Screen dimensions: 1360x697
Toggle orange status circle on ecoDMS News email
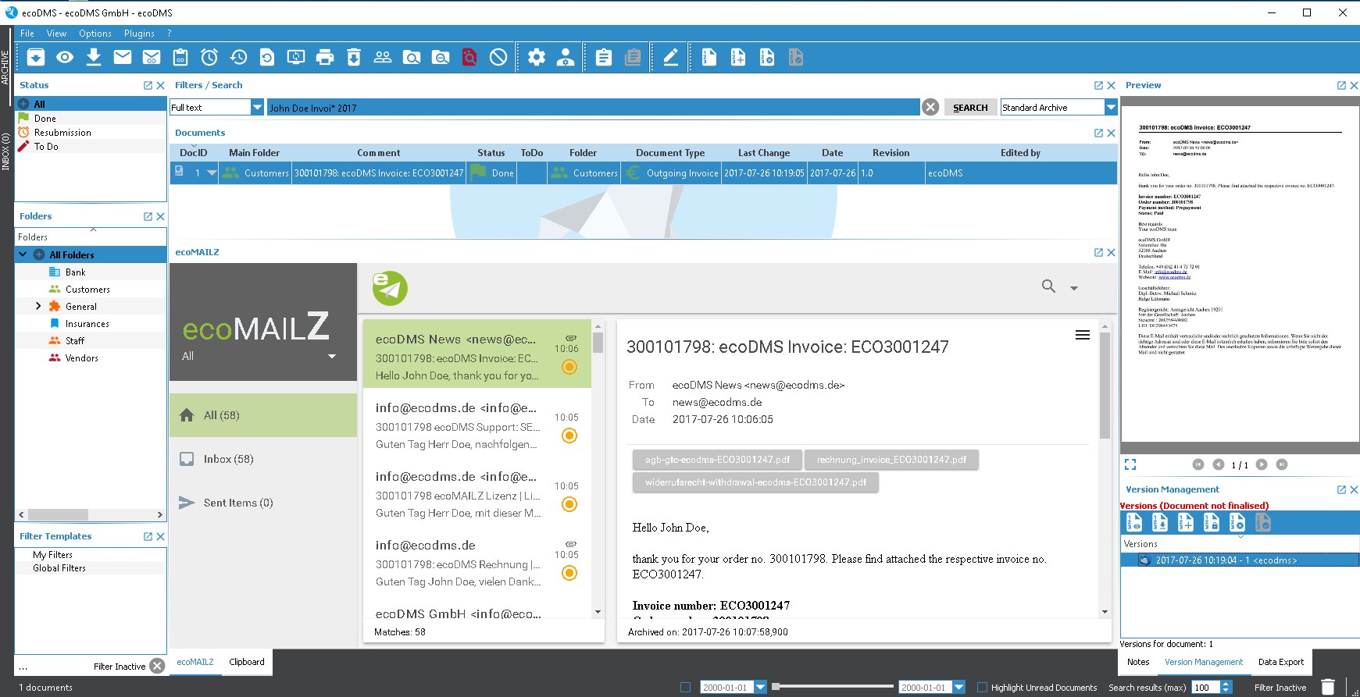pyautogui.click(x=569, y=367)
